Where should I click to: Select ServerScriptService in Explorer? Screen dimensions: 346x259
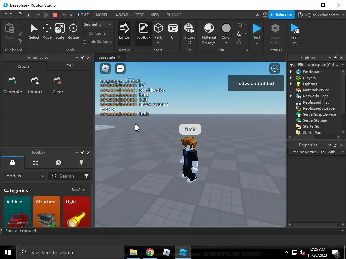click(x=319, y=114)
